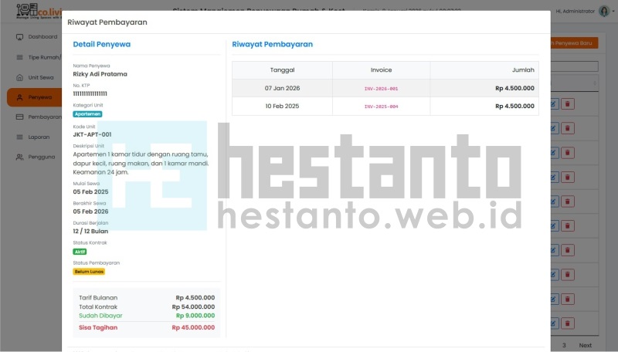Open invoice INV-2025-004
This screenshot has width=618, height=352.
point(381,106)
